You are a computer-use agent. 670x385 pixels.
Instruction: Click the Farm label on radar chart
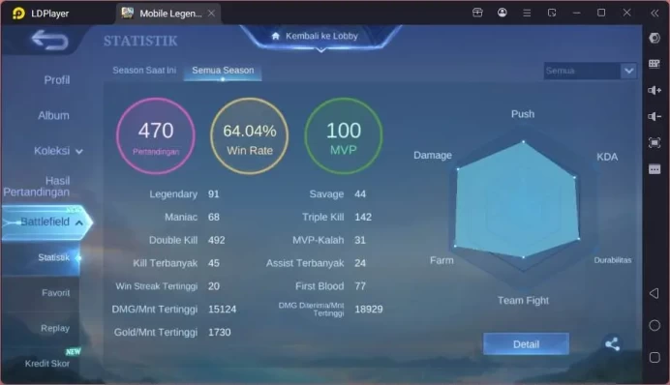point(442,260)
